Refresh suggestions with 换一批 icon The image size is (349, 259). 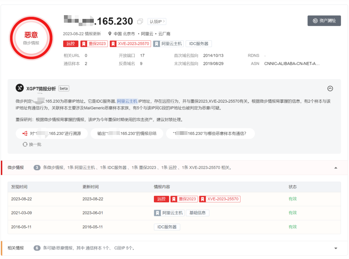tap(25, 144)
